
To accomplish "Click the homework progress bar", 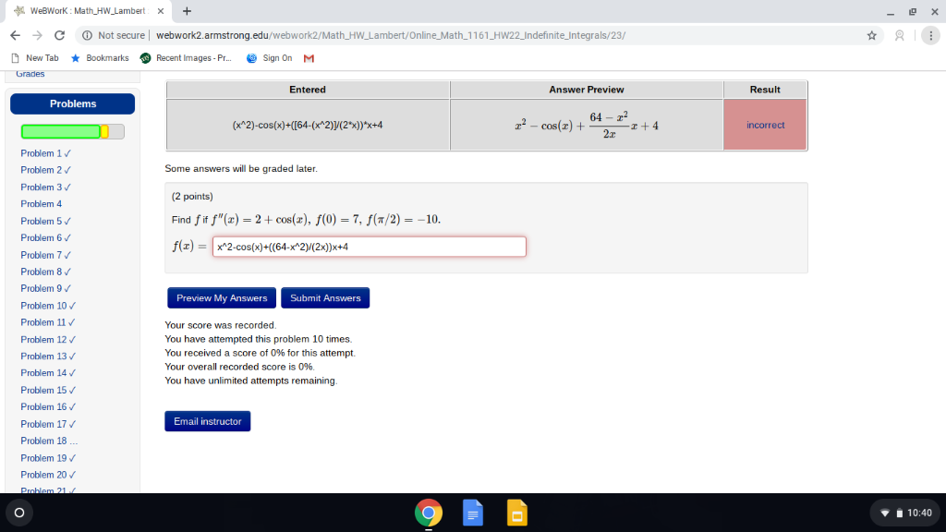I will (71, 131).
